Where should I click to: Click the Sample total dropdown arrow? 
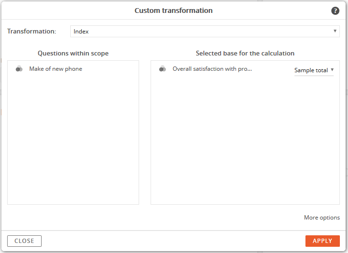tap(332, 70)
